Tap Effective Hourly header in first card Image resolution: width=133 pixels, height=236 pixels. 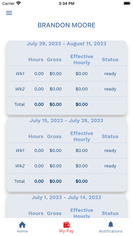coord(82,59)
